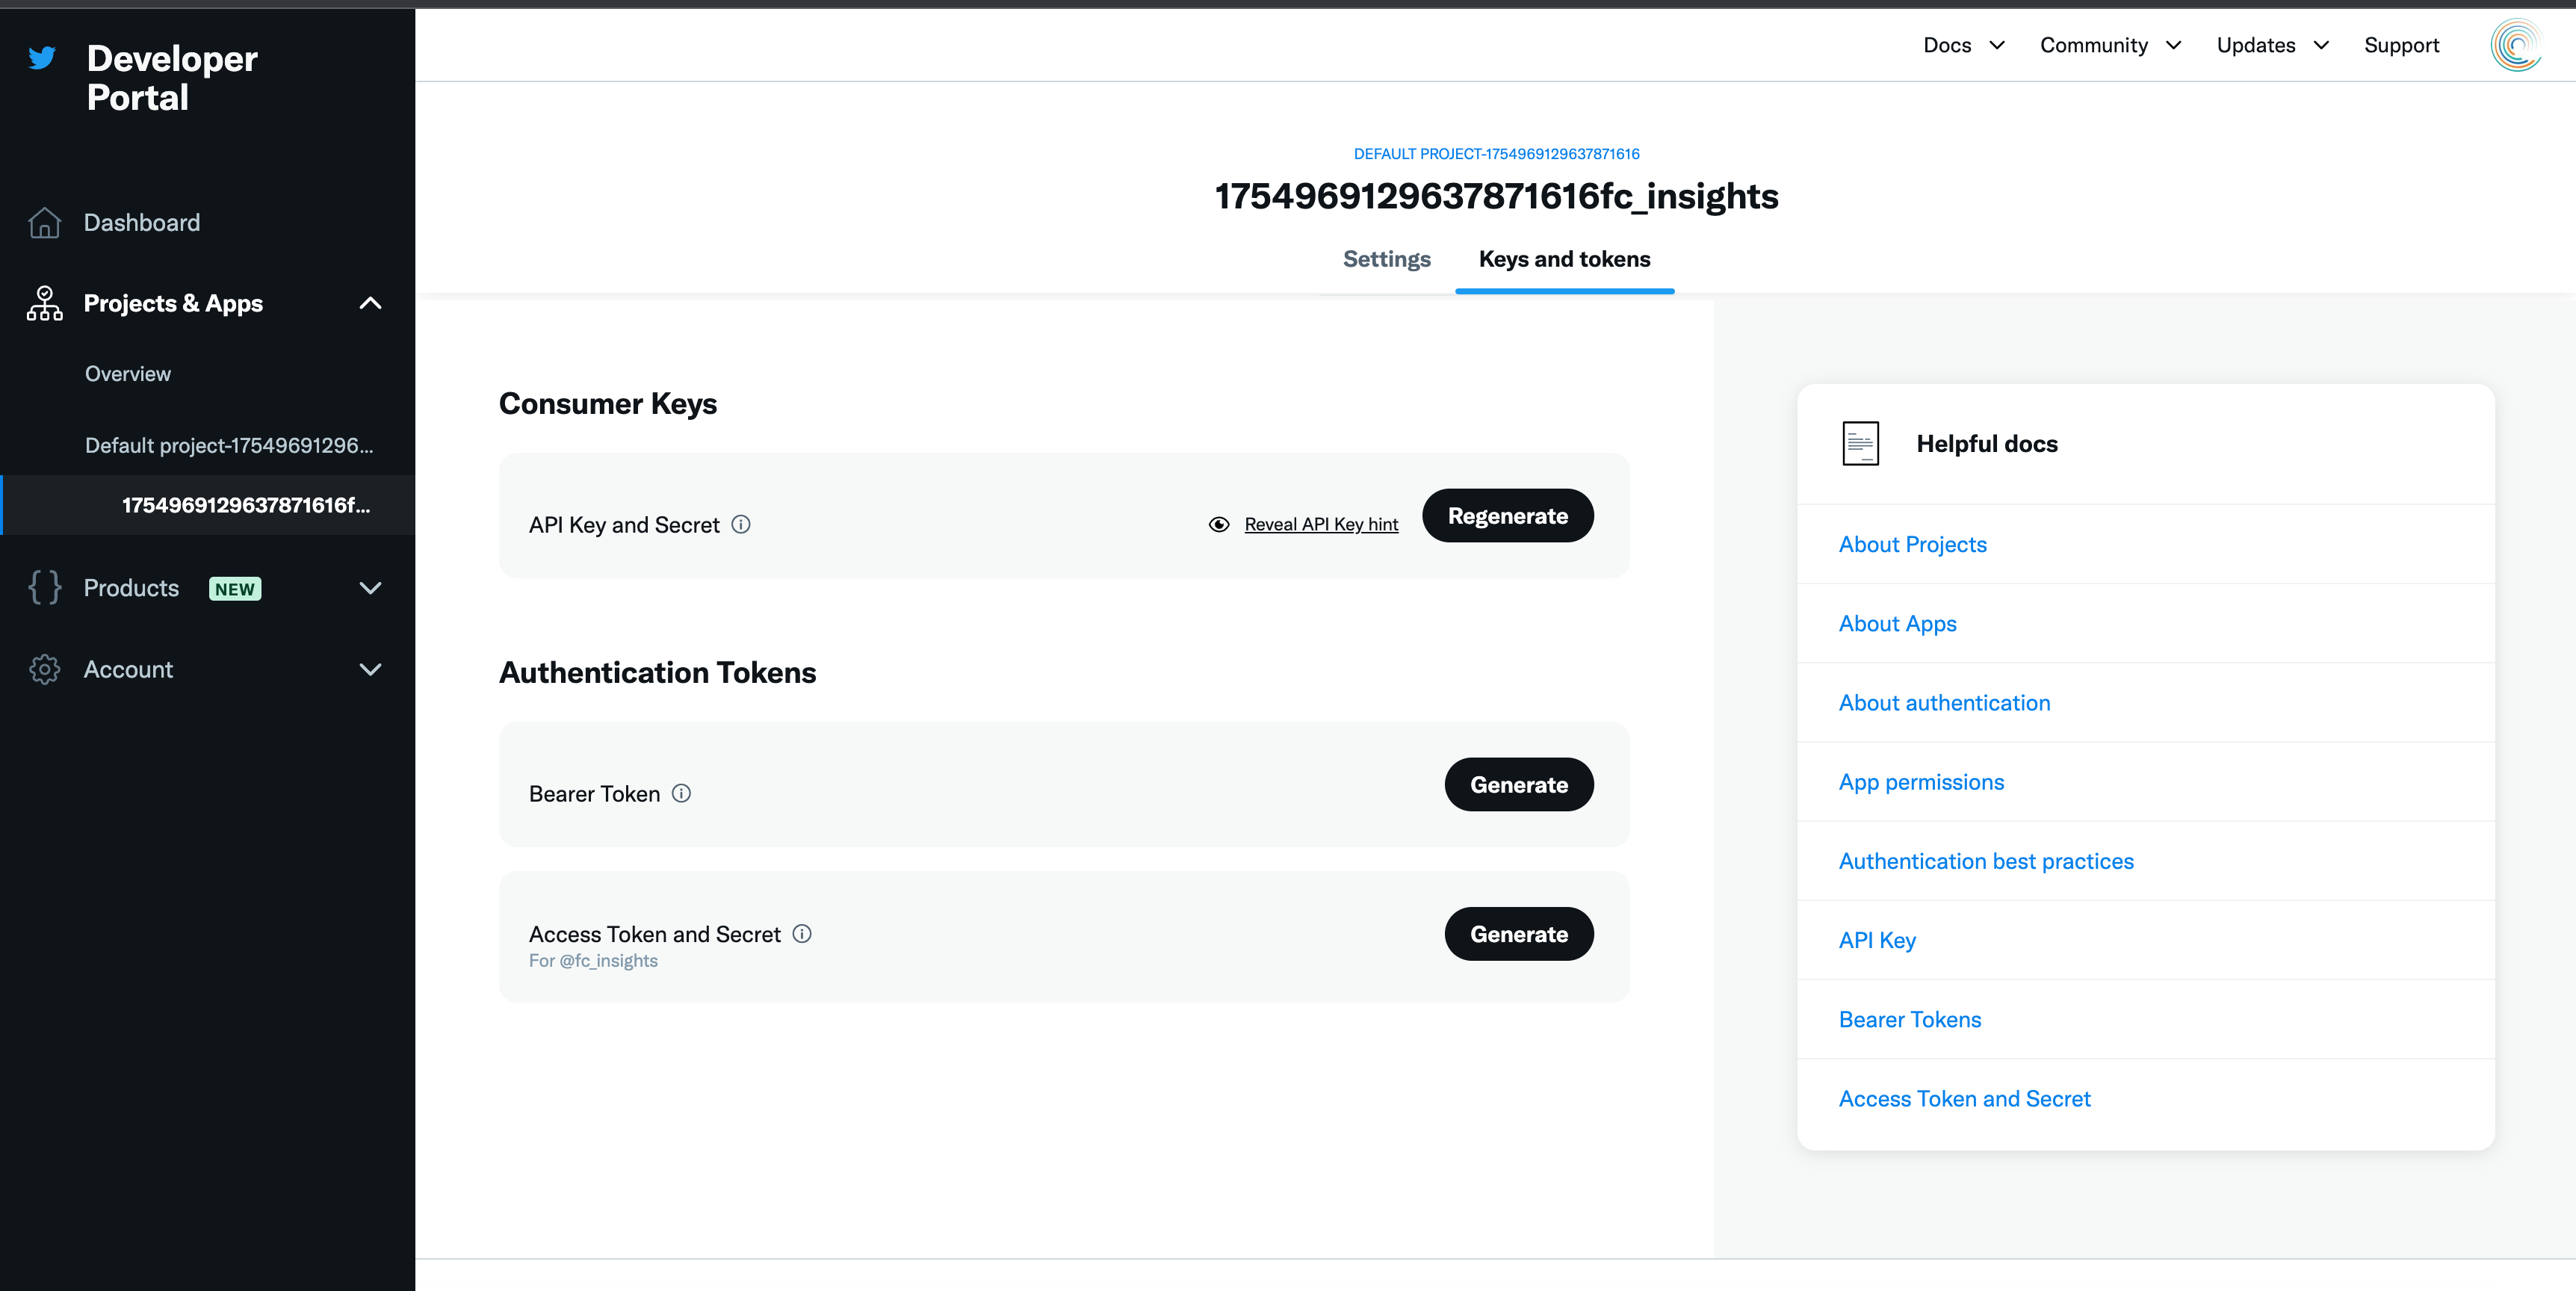Click the 1754969129637871616fc_insights app heading
2576x1291 pixels.
[1496, 196]
